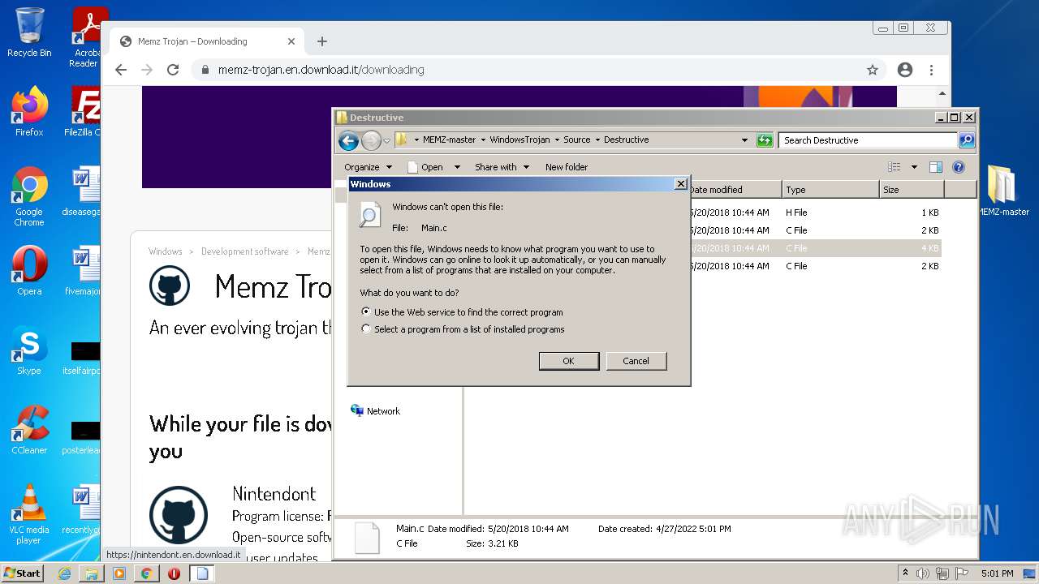Viewport: 1039px width, 584px height.
Task: Open Internet Explorer from taskbar
Action: tap(64, 573)
